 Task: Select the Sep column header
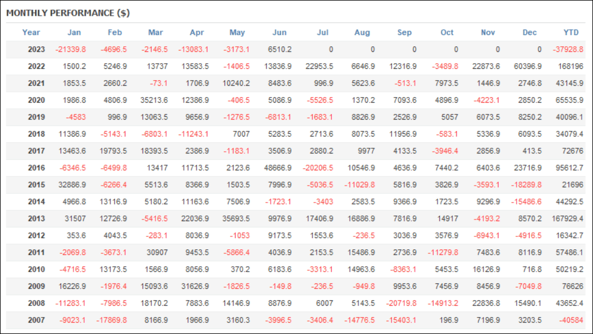pos(404,33)
